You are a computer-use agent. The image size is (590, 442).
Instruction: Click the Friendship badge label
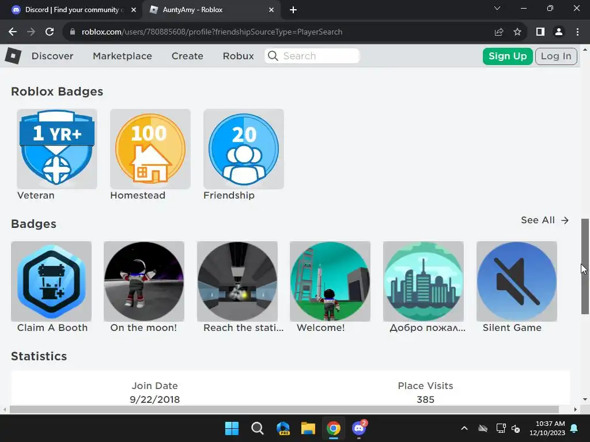pos(229,196)
